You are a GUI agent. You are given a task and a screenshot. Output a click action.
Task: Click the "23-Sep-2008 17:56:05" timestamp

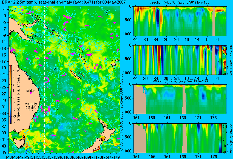tap(121, 91)
